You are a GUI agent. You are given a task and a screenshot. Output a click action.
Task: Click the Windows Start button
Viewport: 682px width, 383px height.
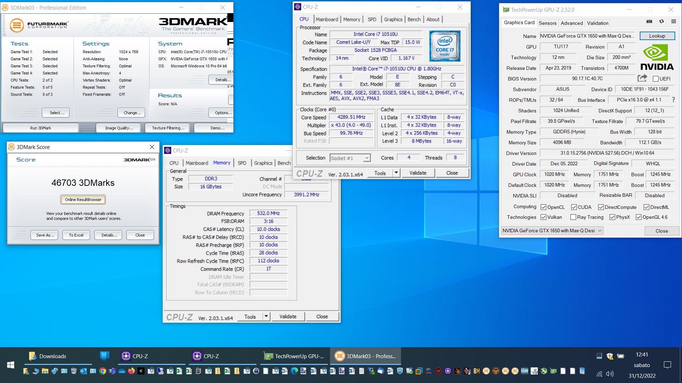pyautogui.click(x=11, y=365)
